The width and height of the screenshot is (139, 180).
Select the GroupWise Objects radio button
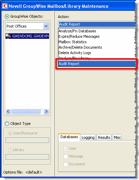(x=7, y=17)
